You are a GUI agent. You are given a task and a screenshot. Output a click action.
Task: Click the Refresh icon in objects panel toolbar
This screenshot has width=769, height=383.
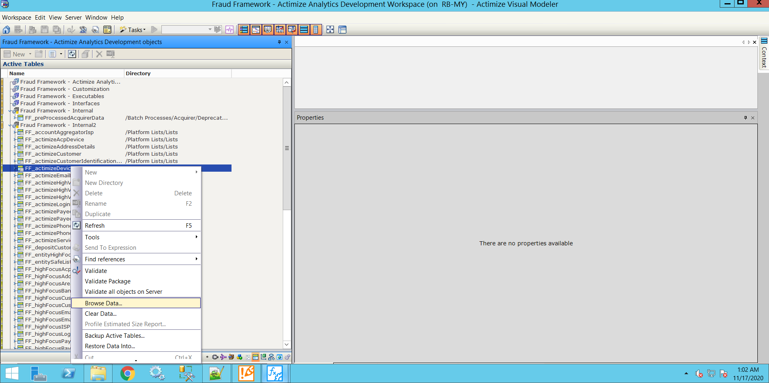(x=72, y=54)
